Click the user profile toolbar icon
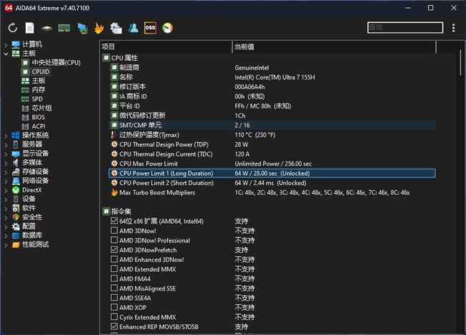Screen dimensions: 466x335 133,28
